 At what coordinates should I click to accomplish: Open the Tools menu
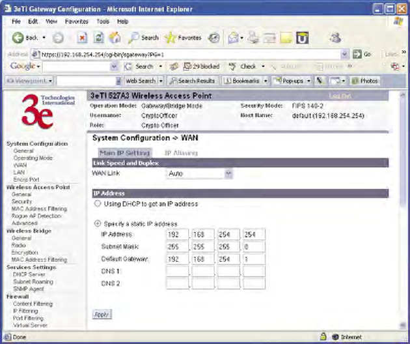click(x=103, y=21)
